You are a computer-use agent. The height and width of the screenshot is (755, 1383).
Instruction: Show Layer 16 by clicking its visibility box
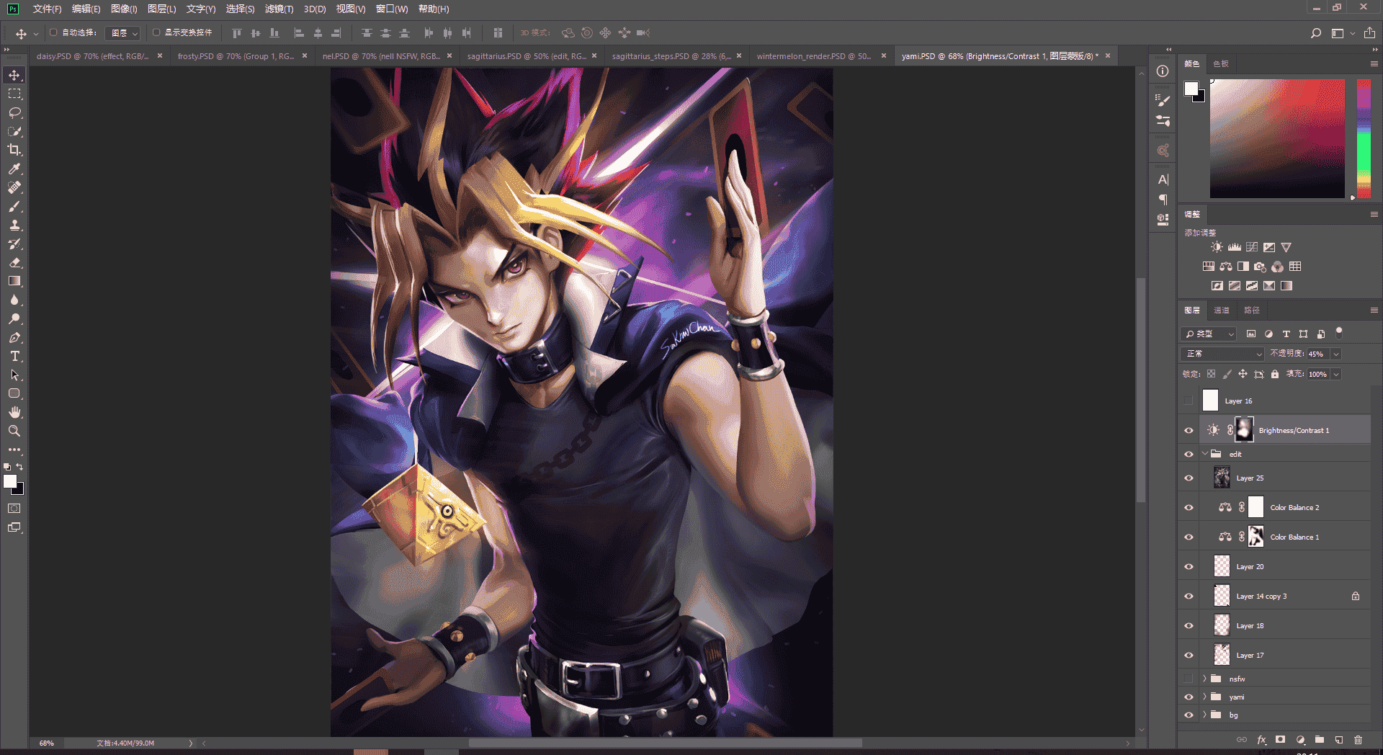coord(1189,401)
